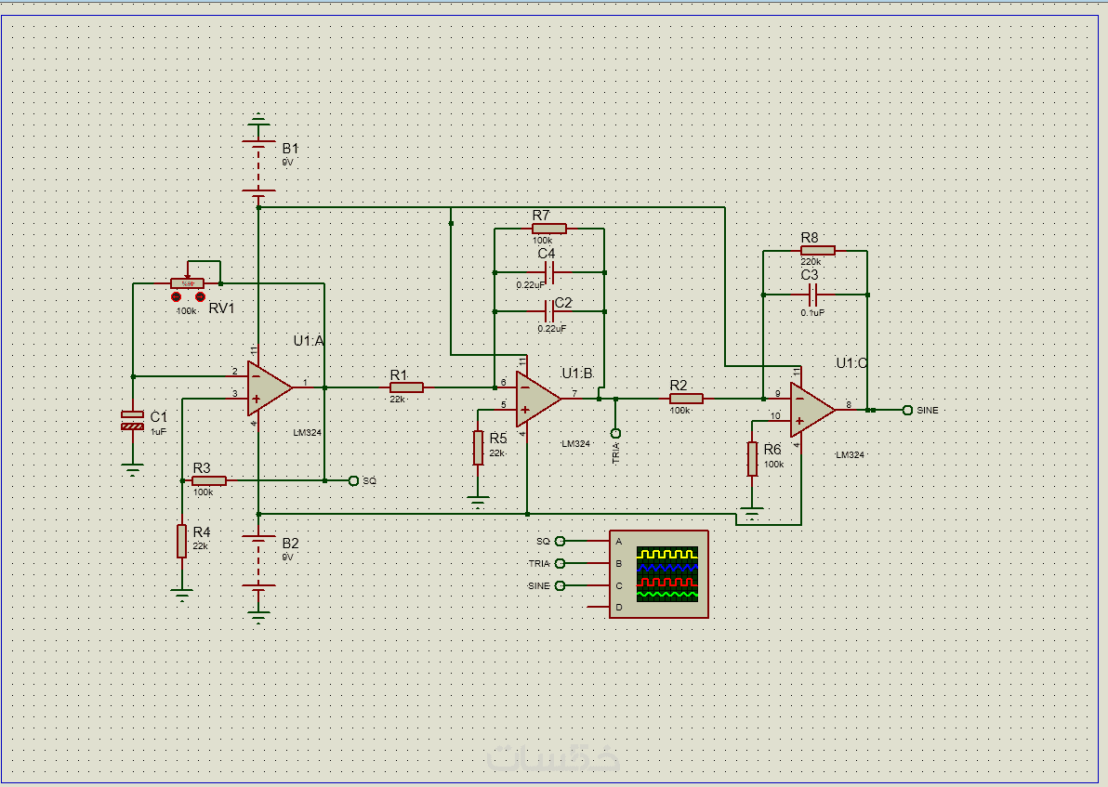The width and height of the screenshot is (1108, 787).
Task: Select the ground symbol below battery B2
Action: coord(258,617)
